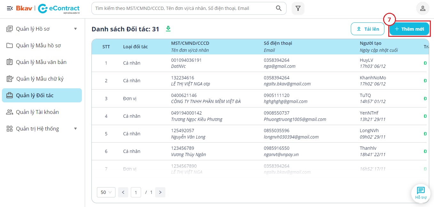Click the page number input box

coord(136,192)
